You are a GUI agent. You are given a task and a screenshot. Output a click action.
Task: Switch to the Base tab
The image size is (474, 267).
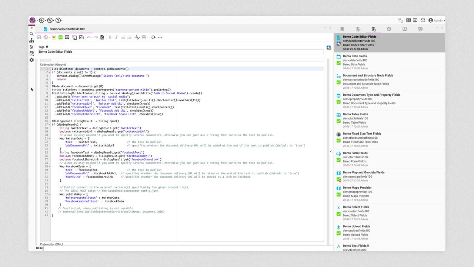pyautogui.click(x=39, y=248)
